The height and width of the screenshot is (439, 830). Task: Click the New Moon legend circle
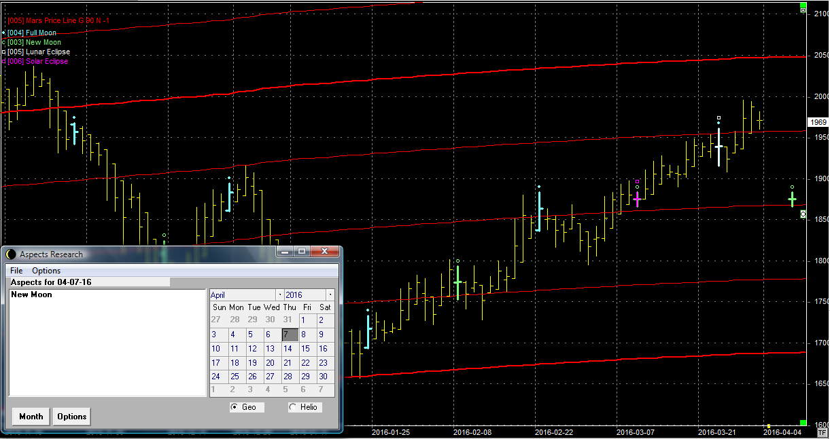[3, 42]
